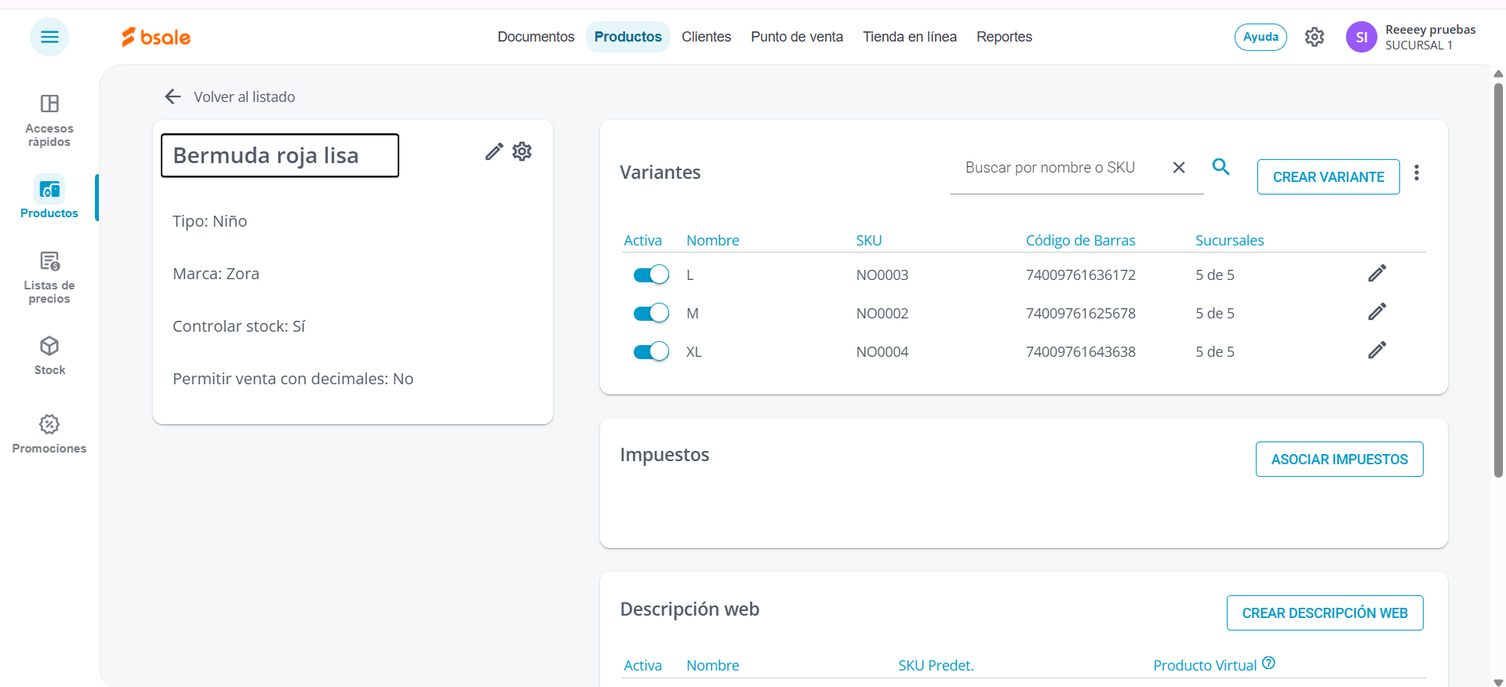Screen dimensions: 1506x687
Task: Click 5 de 5 for variant XL
Action: click(x=1215, y=352)
